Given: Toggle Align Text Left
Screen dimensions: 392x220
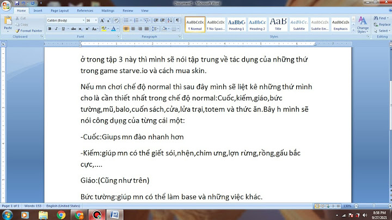Looking at the screenshot, I should [126, 29].
